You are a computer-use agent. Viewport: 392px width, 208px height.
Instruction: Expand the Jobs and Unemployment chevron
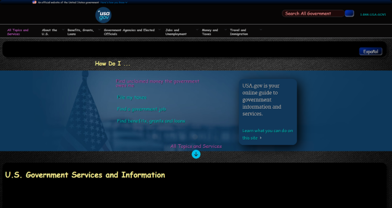[197, 30]
